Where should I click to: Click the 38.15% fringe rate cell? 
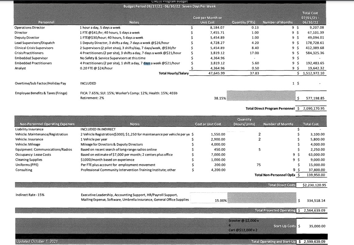point(220,98)
